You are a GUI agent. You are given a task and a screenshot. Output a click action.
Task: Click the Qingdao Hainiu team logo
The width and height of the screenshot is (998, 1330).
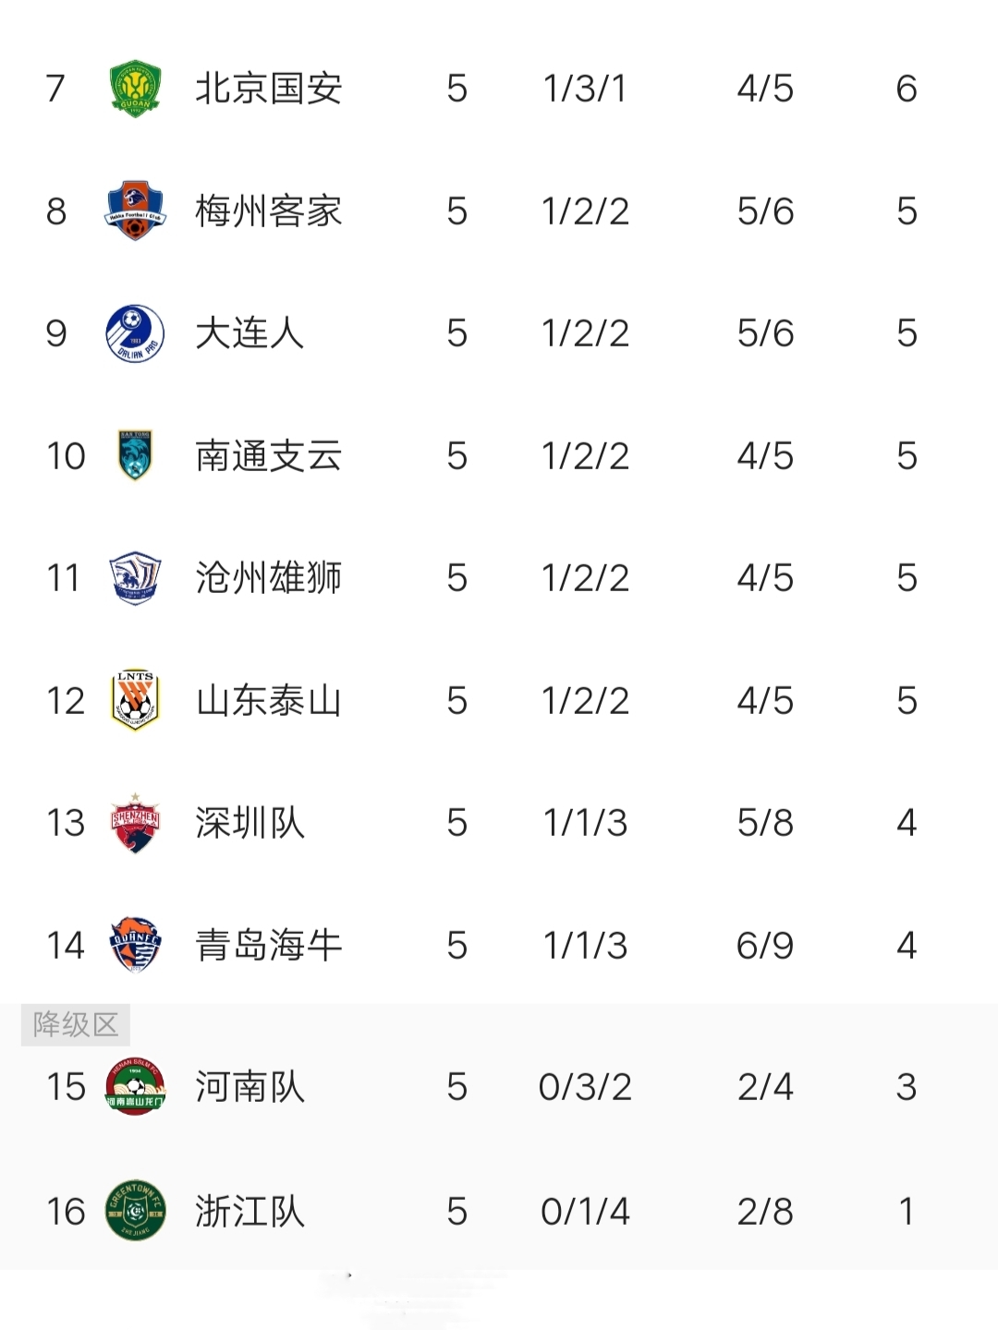click(x=135, y=945)
